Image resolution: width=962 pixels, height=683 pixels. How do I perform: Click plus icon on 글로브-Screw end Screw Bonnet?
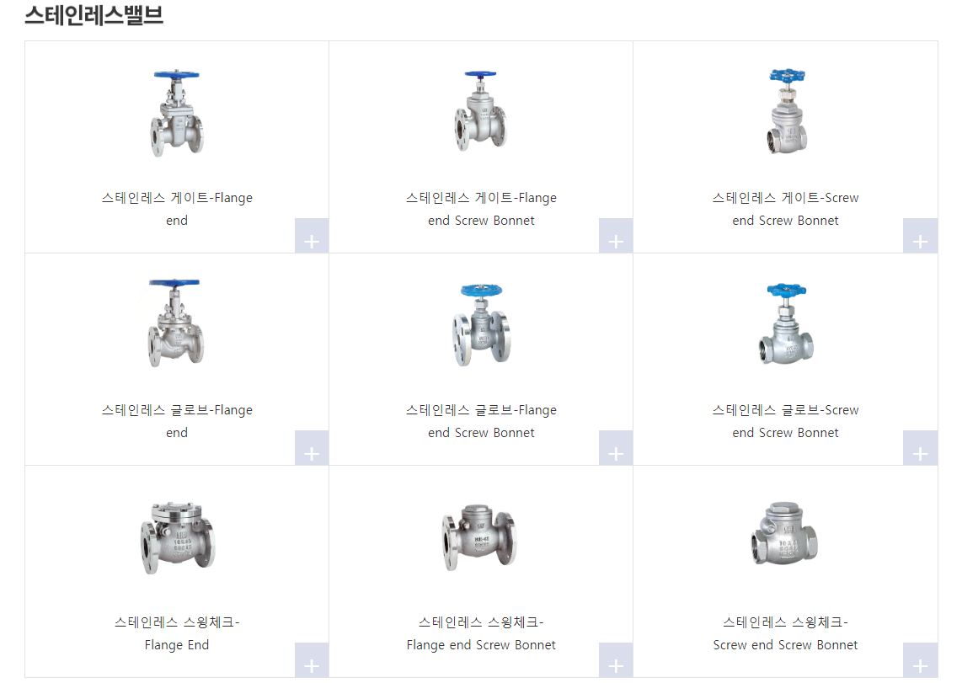coord(920,447)
